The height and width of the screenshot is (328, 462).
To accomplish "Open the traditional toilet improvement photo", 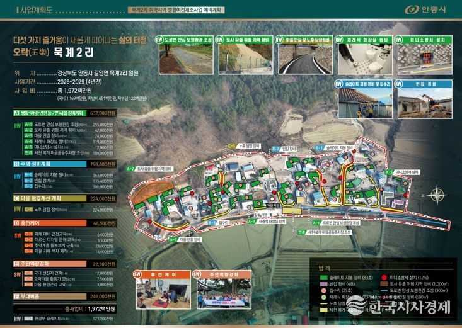I will point(365,59).
